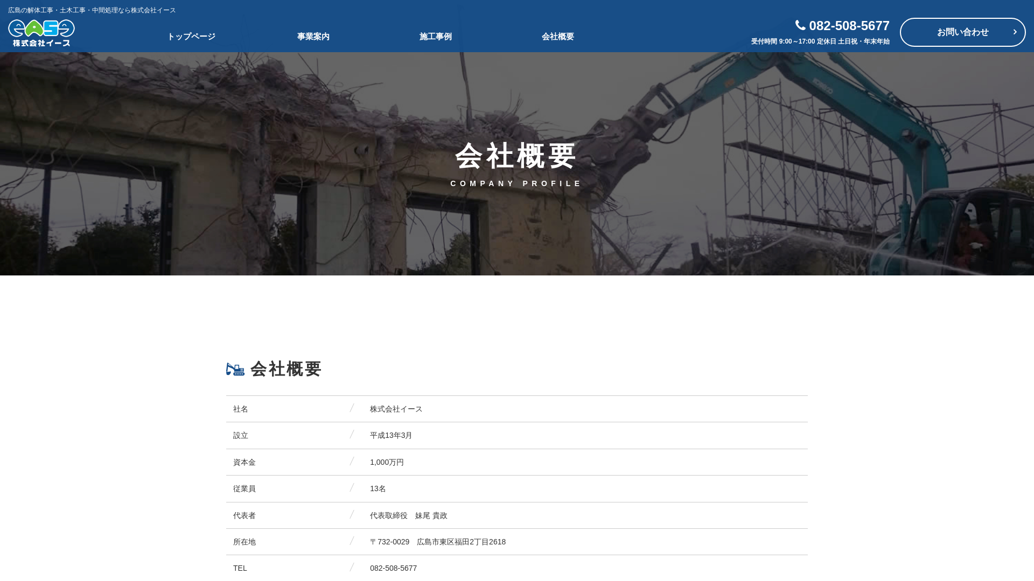This screenshot has height=581, width=1034.
Task: Click the site tagline text at top
Action: 92,10
